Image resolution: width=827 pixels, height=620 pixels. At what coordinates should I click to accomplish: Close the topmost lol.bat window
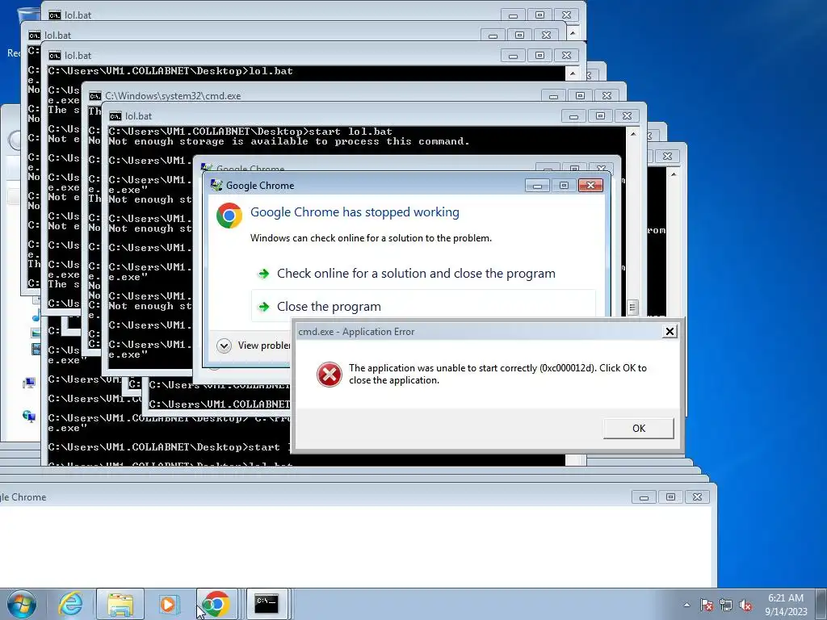(566, 15)
